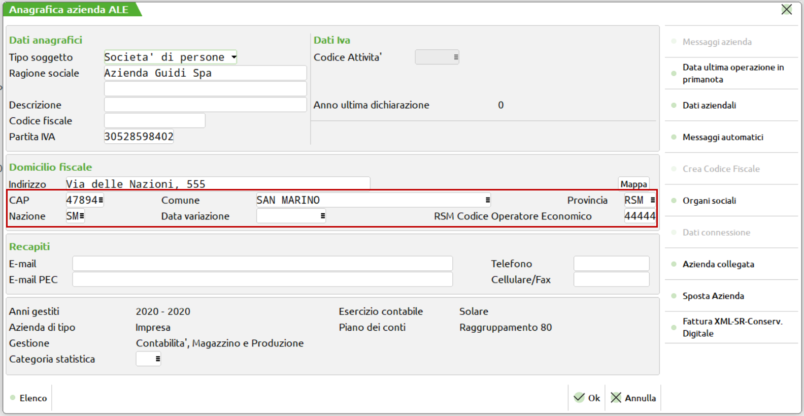Open Provincia lookup list icon
This screenshot has width=804, height=416.
pos(652,200)
